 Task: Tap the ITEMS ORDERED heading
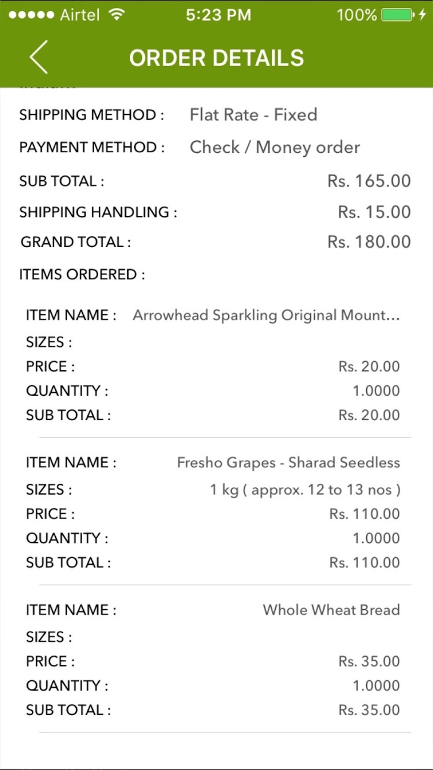82,274
